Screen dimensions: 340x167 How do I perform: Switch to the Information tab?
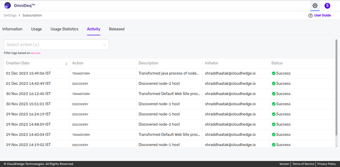[12, 29]
